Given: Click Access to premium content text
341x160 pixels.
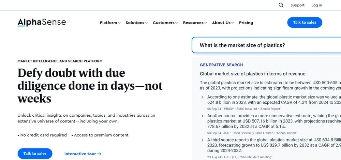Looking at the screenshot, I should (100, 135).
